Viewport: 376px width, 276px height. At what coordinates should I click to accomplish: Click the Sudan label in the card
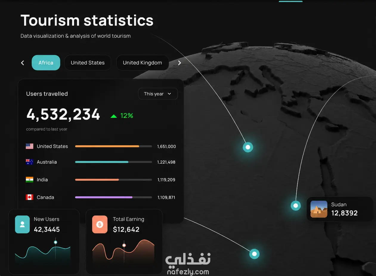click(x=339, y=205)
